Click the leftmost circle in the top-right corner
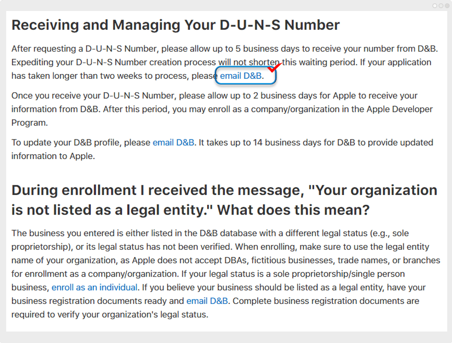 pyautogui.click(x=435, y=5)
